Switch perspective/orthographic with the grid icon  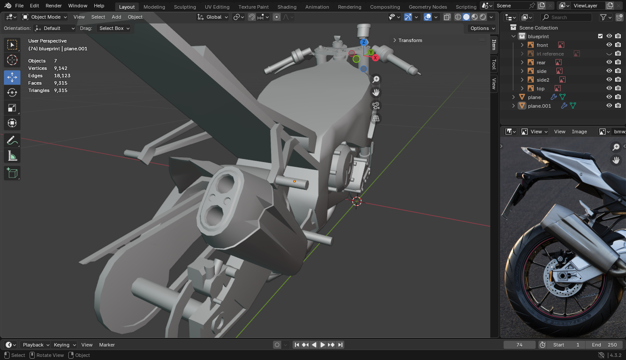pyautogui.click(x=376, y=119)
